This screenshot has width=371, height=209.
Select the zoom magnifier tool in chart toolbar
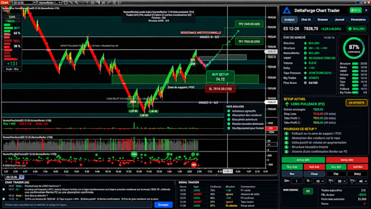coord(77,3)
